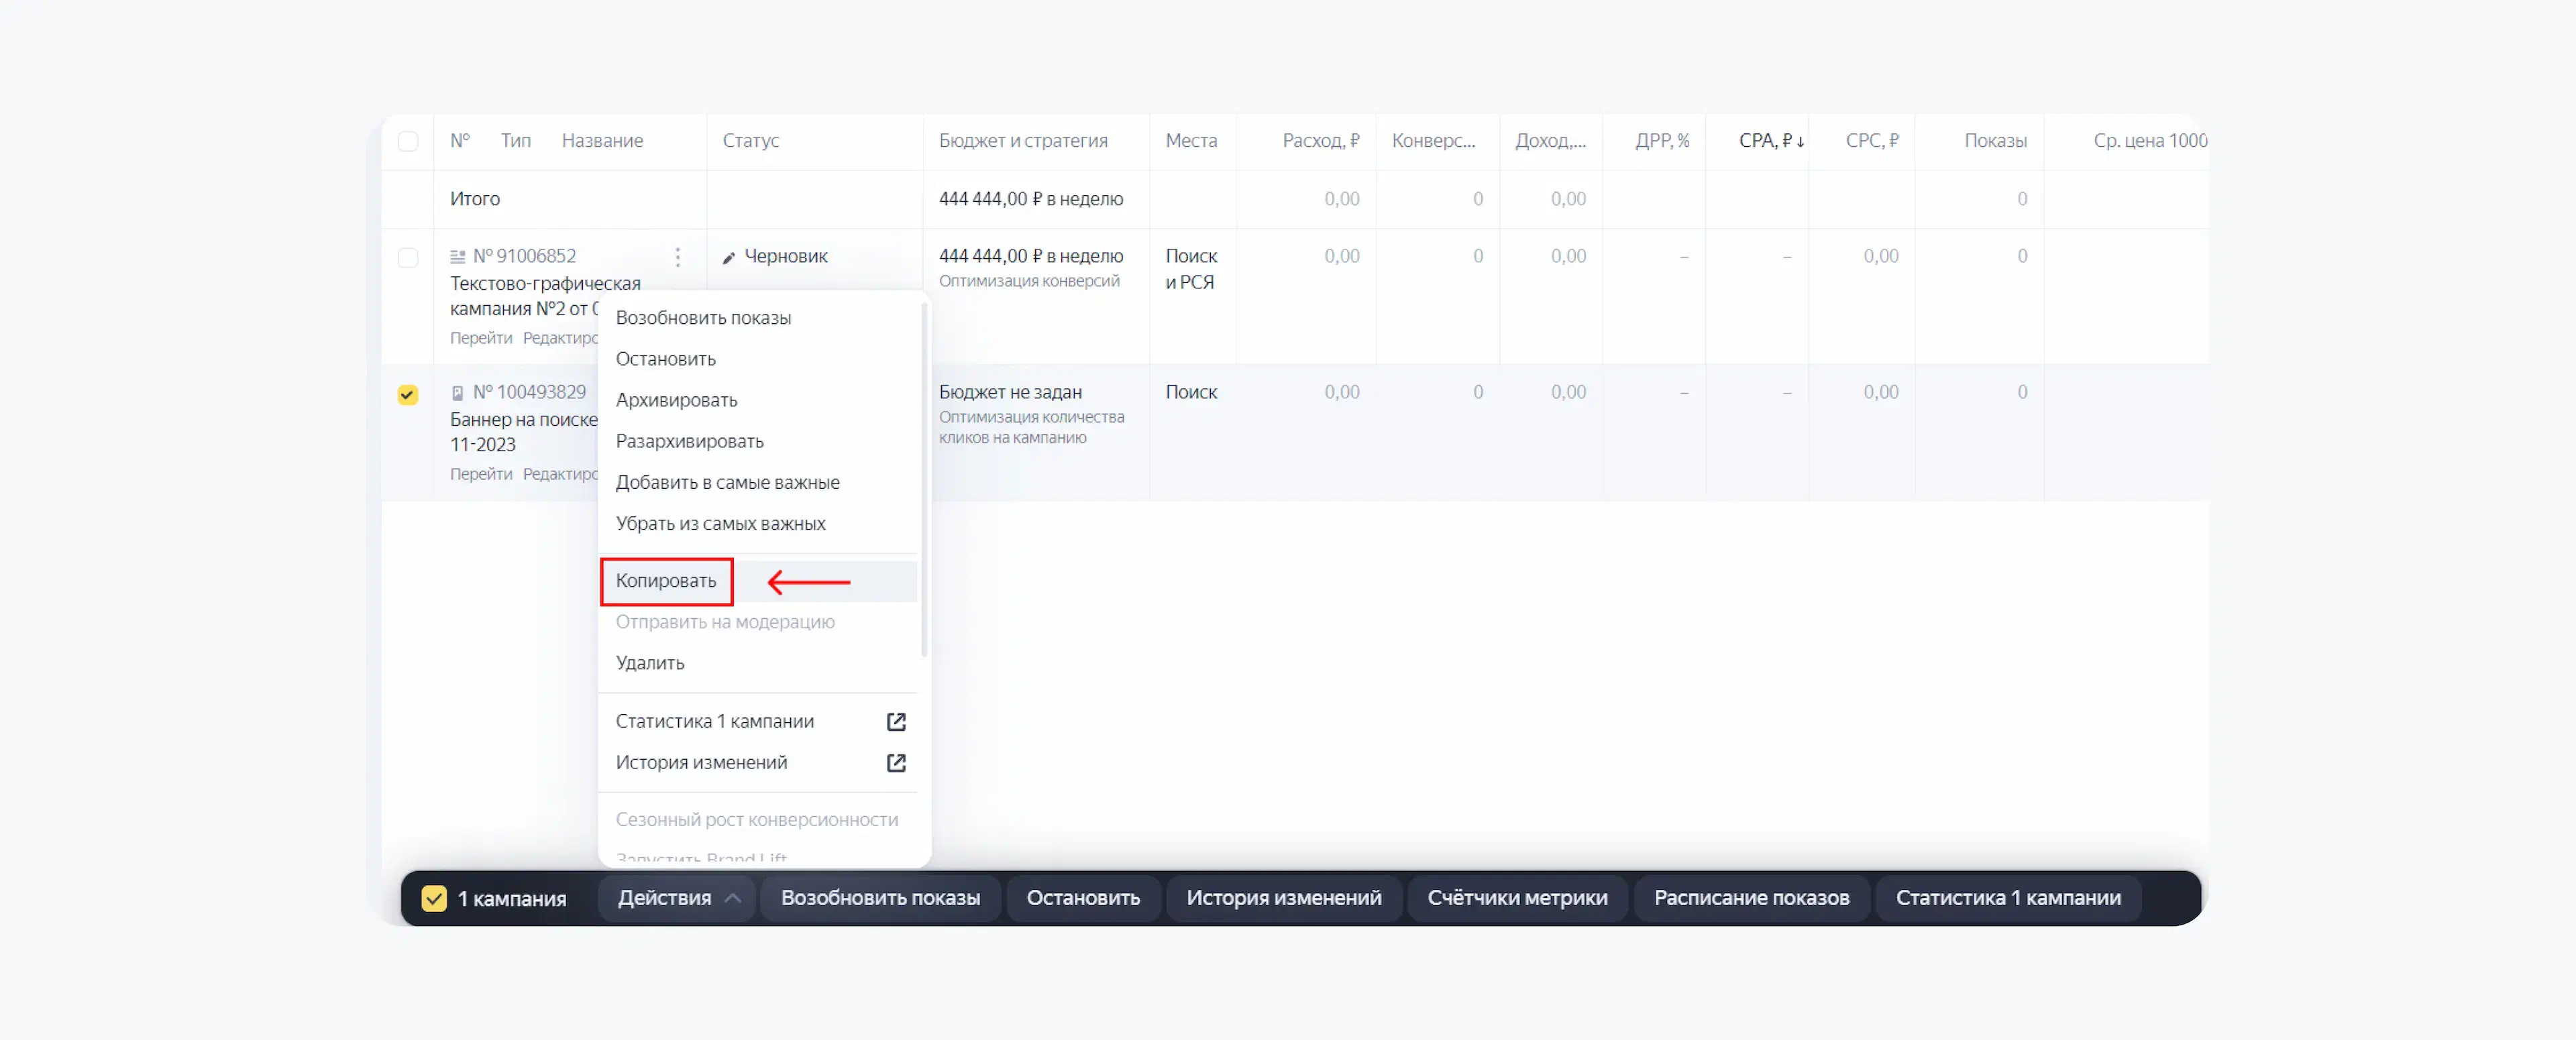Click the Расход, ₽ column header
2576x1040 pixels.
pyautogui.click(x=1321, y=141)
